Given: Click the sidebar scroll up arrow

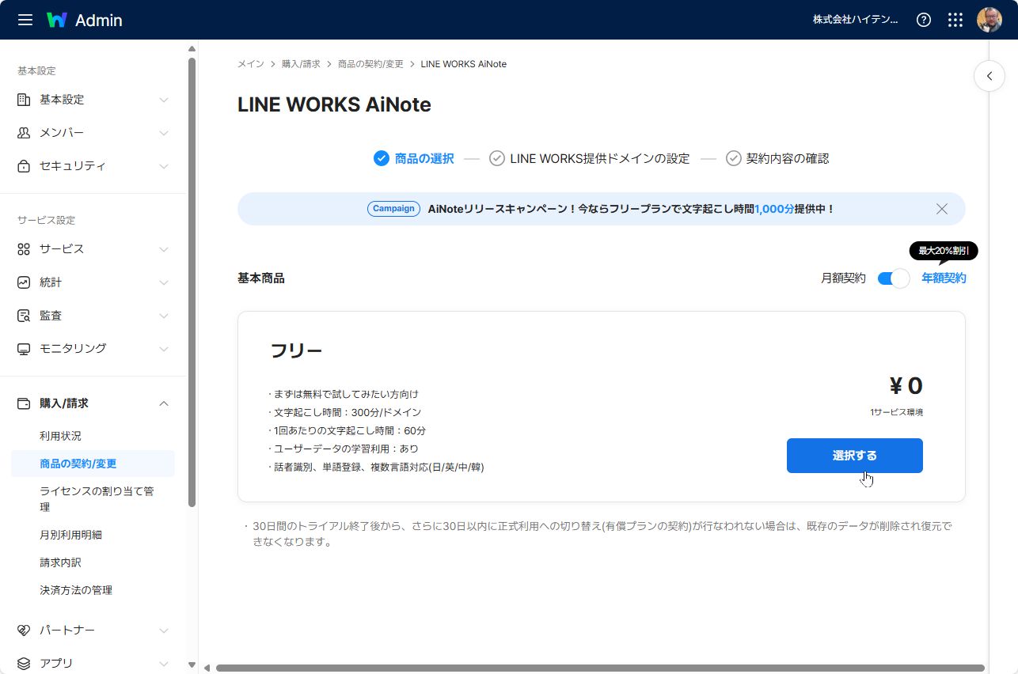Looking at the screenshot, I should pos(192,49).
